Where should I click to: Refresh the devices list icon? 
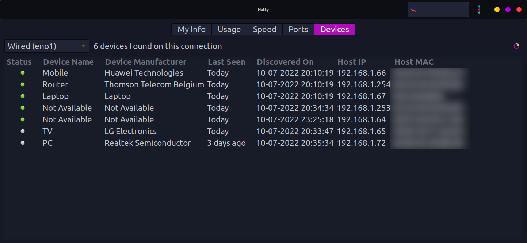[x=516, y=46]
